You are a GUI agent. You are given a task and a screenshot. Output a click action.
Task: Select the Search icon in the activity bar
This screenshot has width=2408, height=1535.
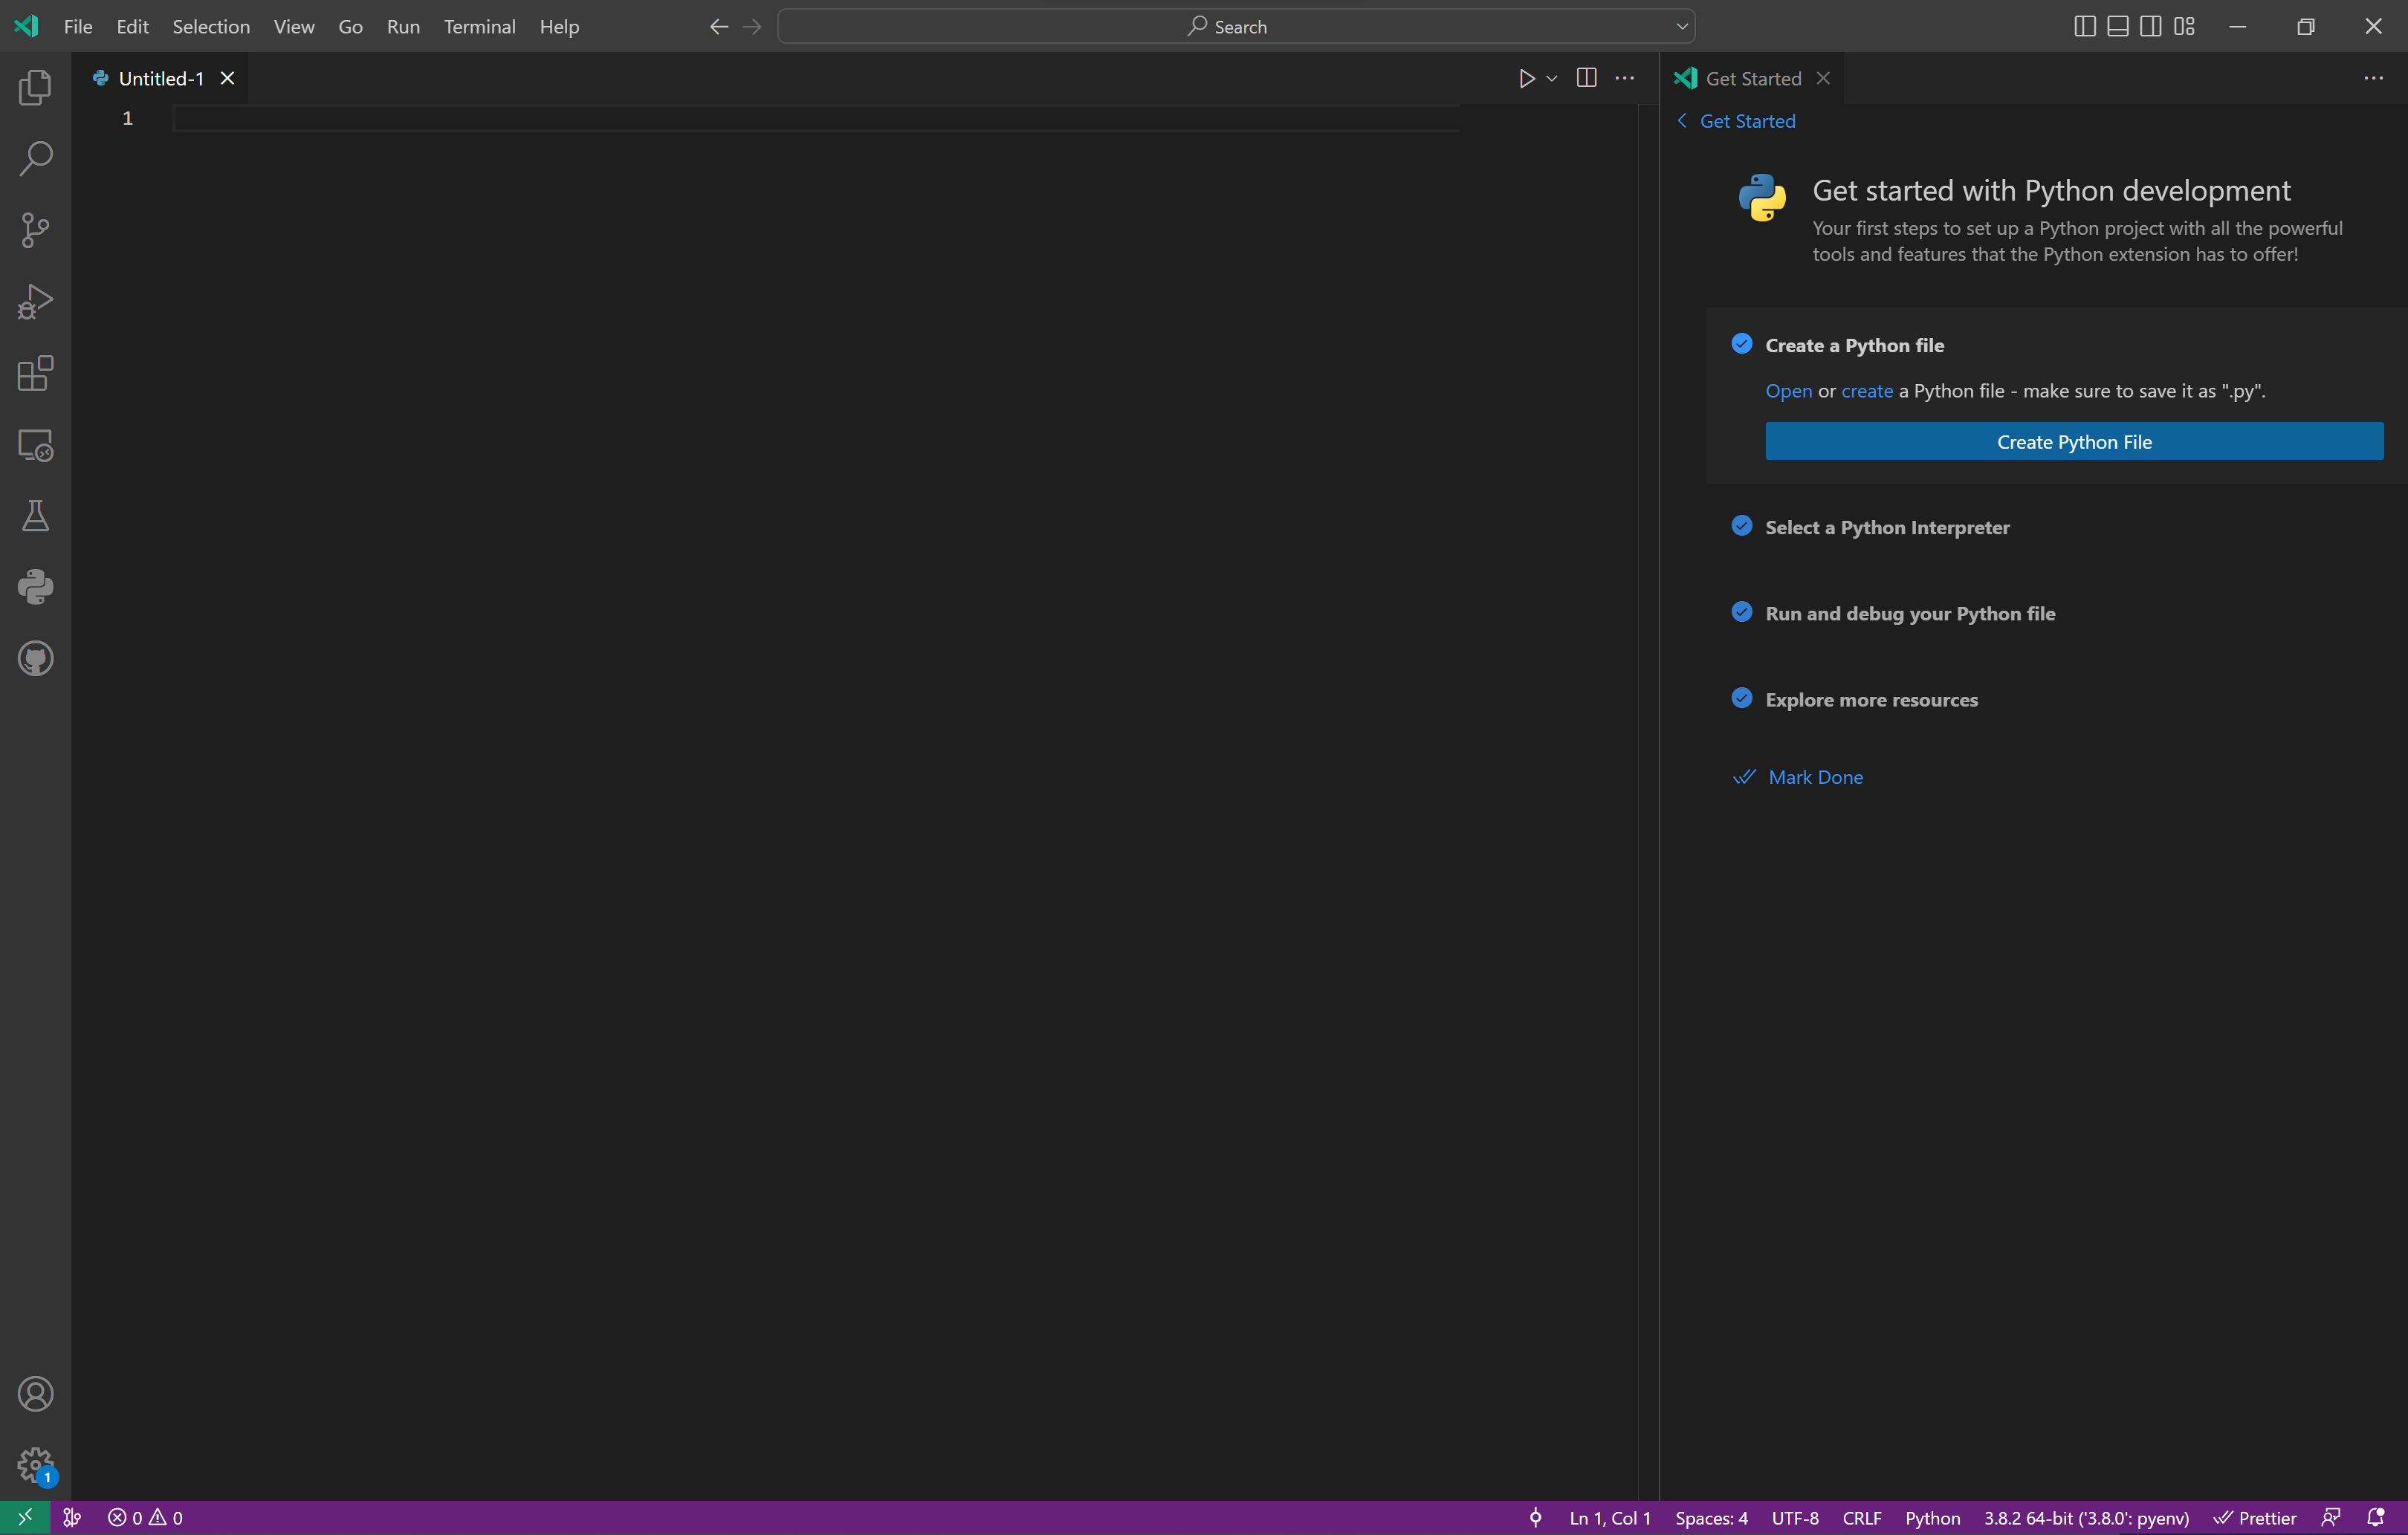coord(35,158)
